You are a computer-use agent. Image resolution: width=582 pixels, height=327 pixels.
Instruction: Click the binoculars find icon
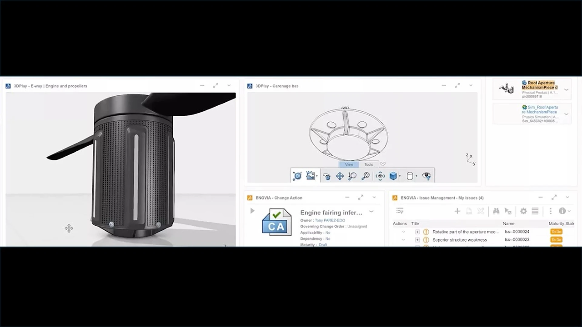pos(496,211)
